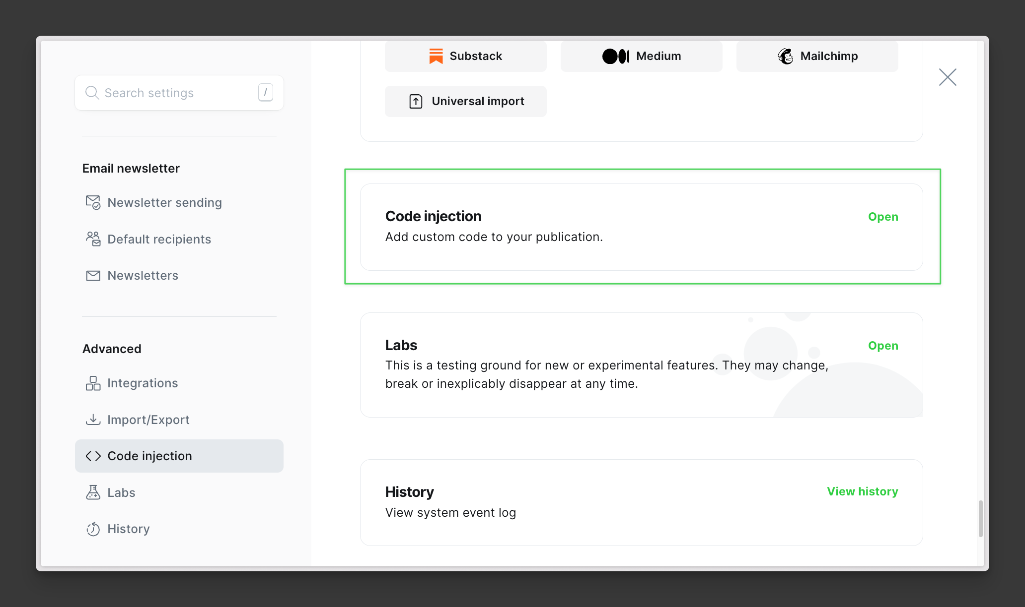1025x607 pixels.
Task: Select Newsletters from the sidebar
Action: pyautogui.click(x=143, y=275)
